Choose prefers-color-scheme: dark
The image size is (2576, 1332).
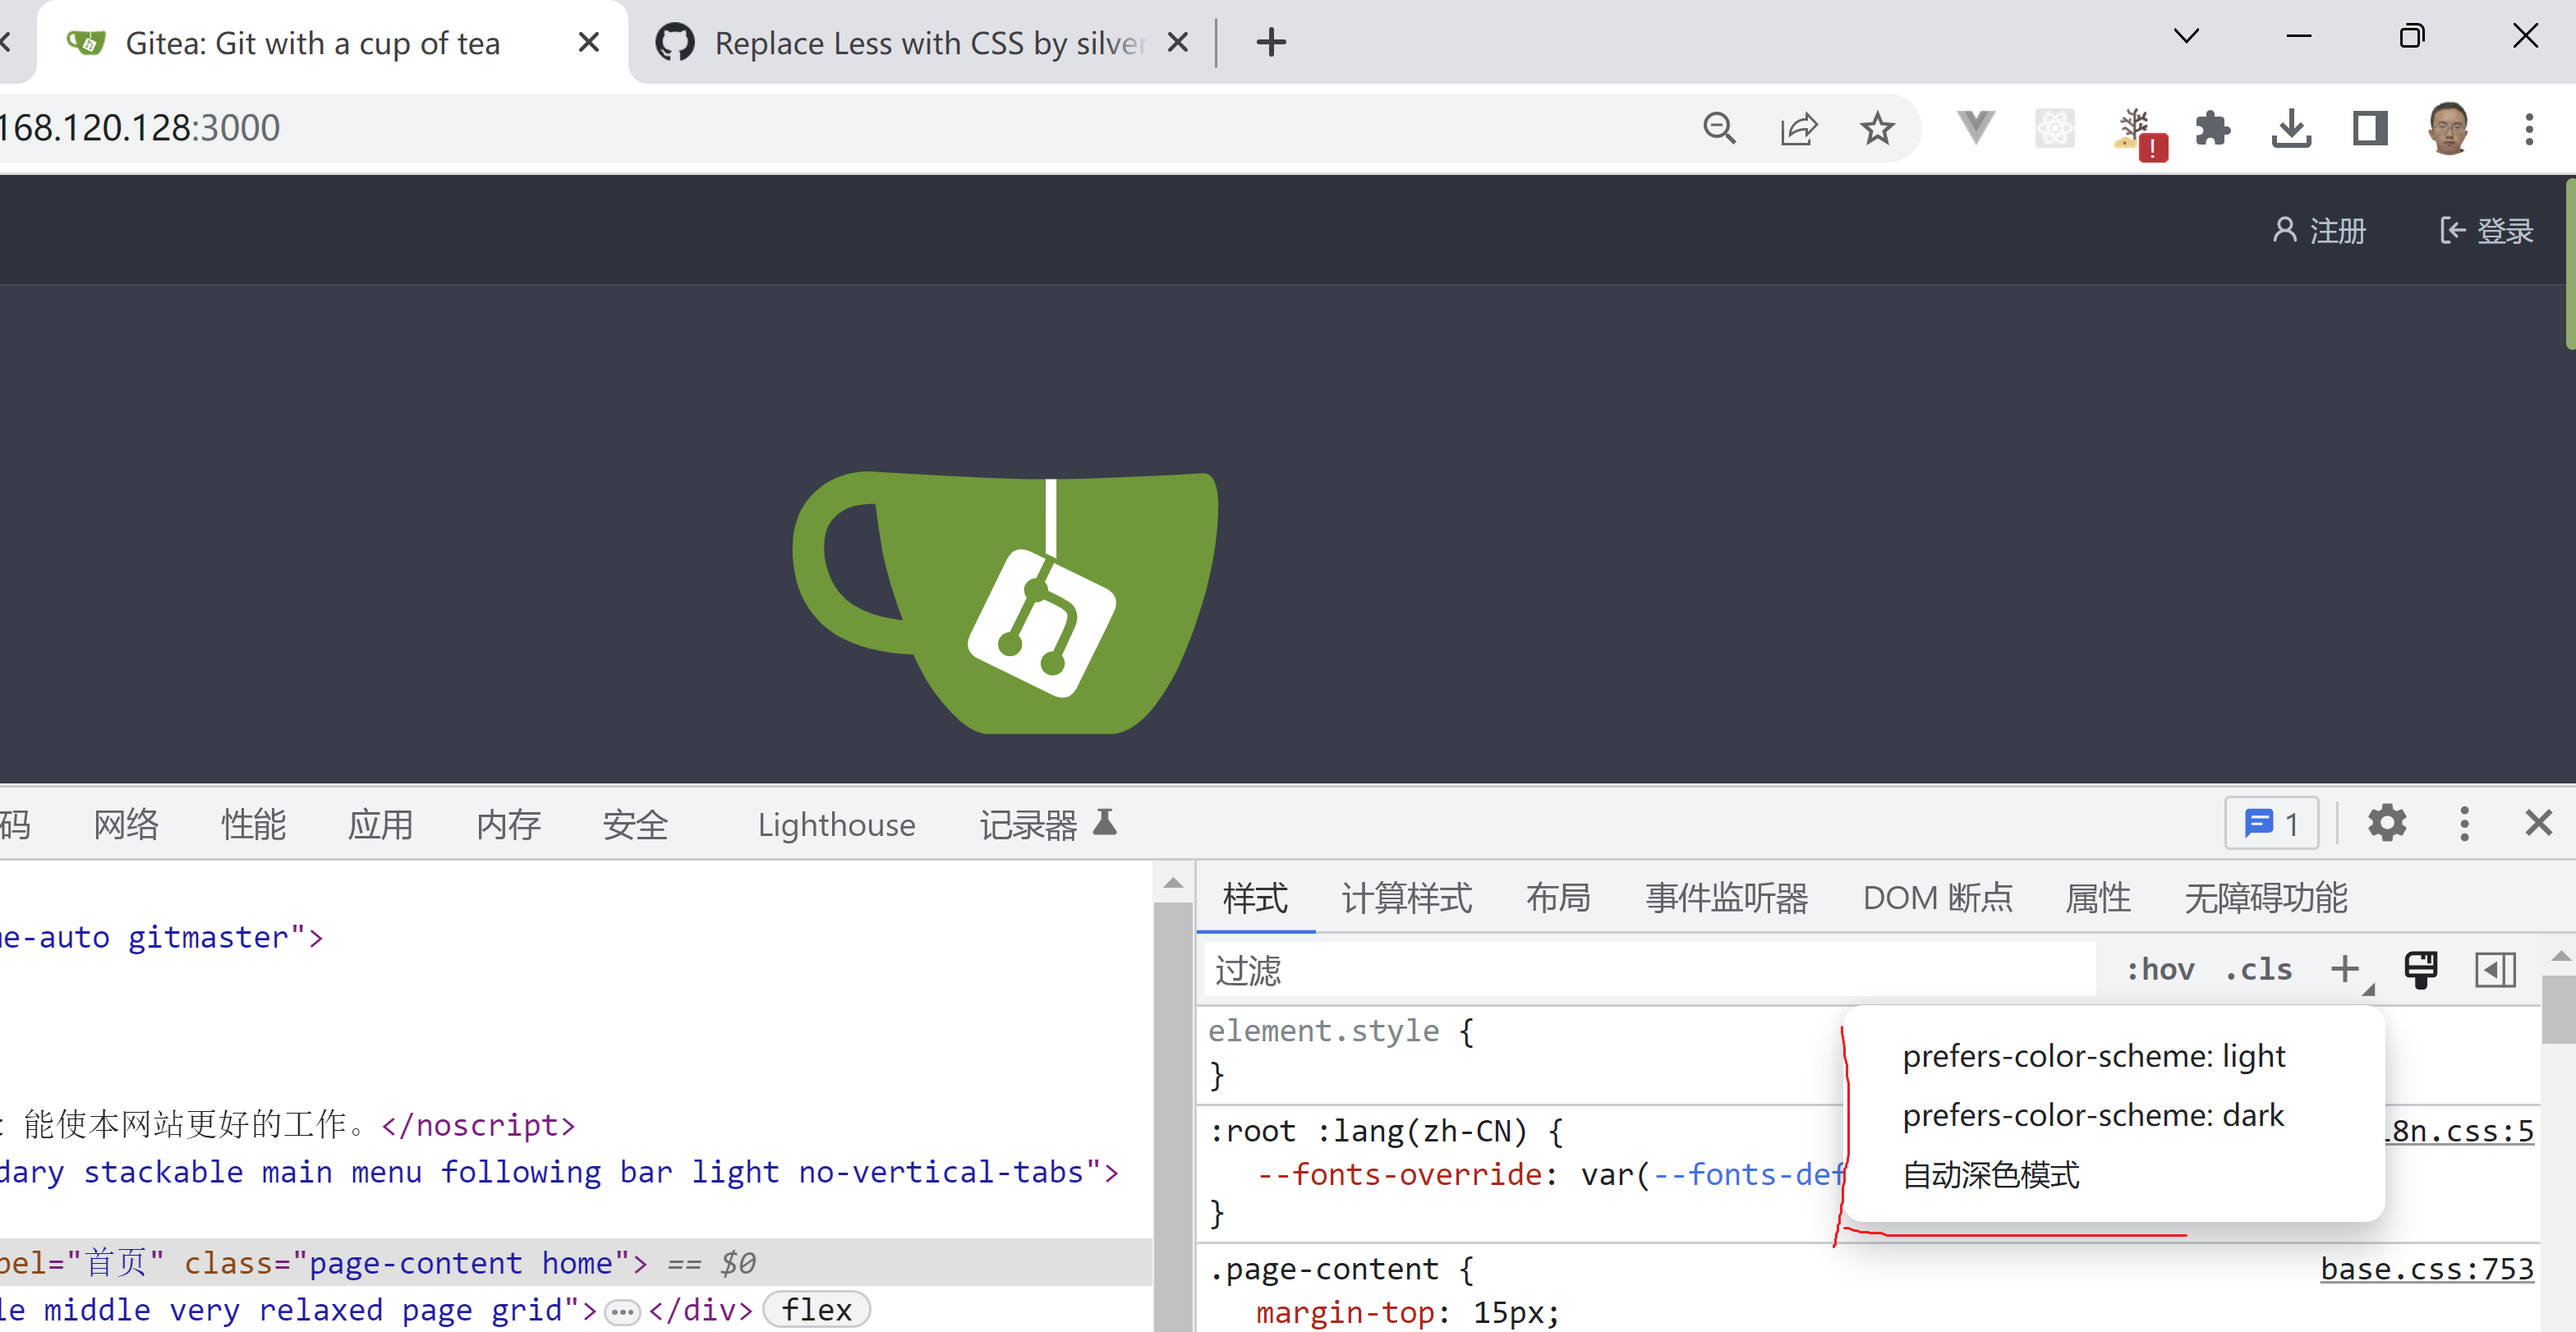(2093, 1115)
